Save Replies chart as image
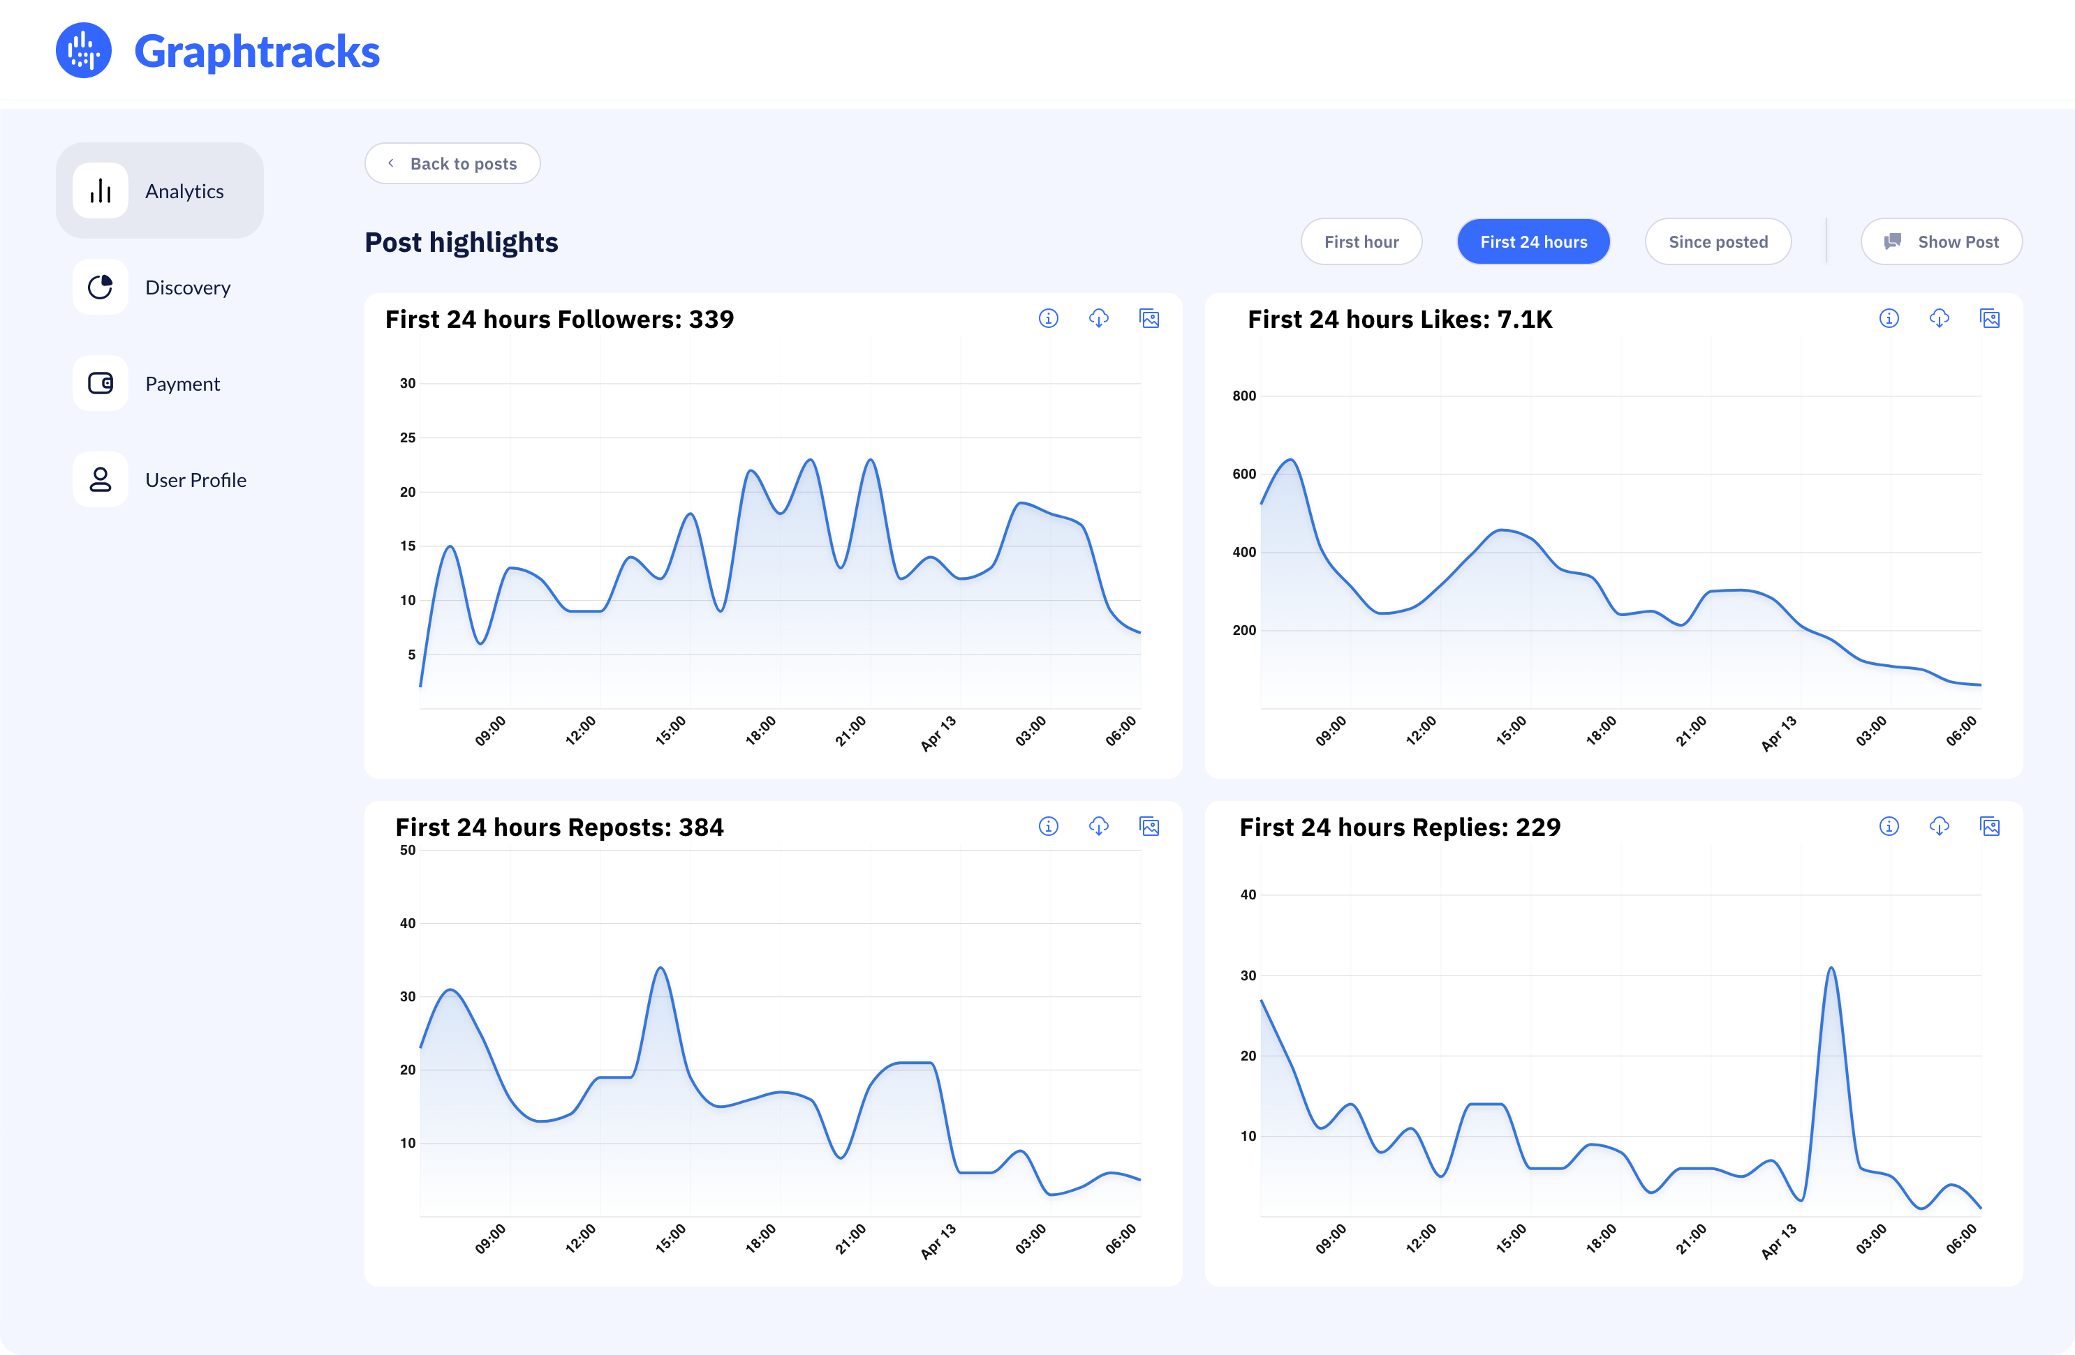Screen dimensions: 2075x1355 (1990, 826)
